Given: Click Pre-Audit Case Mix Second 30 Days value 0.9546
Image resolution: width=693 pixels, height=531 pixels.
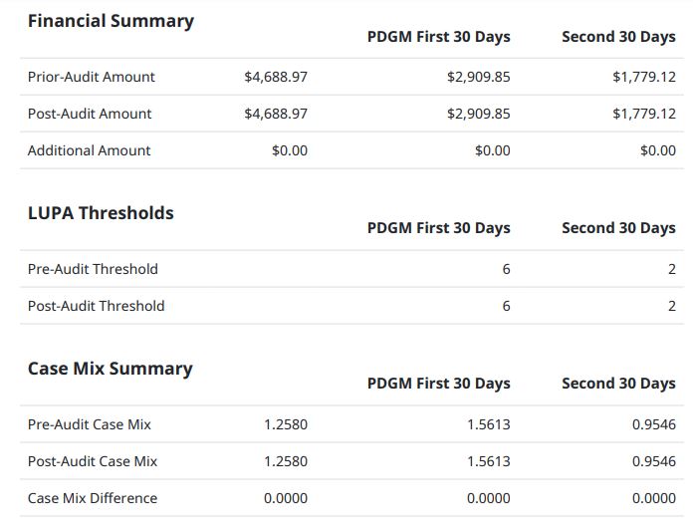Looking at the screenshot, I should coord(653,424).
